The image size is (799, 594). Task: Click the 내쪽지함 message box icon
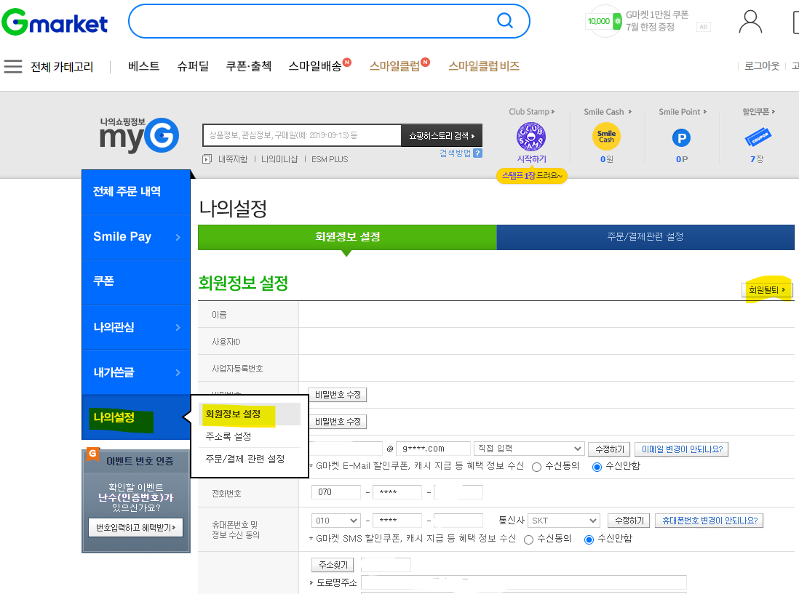tap(207, 158)
